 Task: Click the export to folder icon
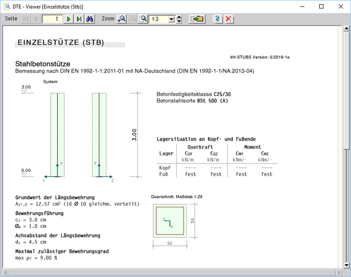[x=197, y=19]
